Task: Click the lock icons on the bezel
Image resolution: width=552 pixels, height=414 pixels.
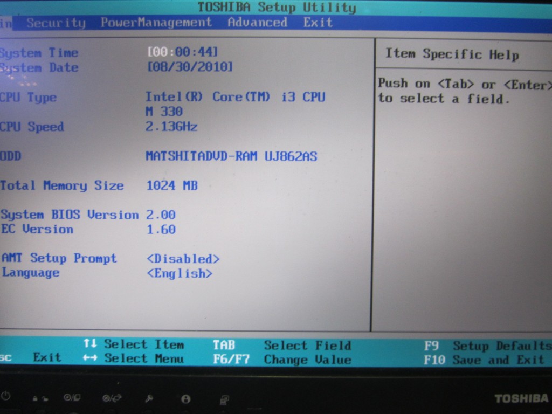Action: click(x=40, y=398)
